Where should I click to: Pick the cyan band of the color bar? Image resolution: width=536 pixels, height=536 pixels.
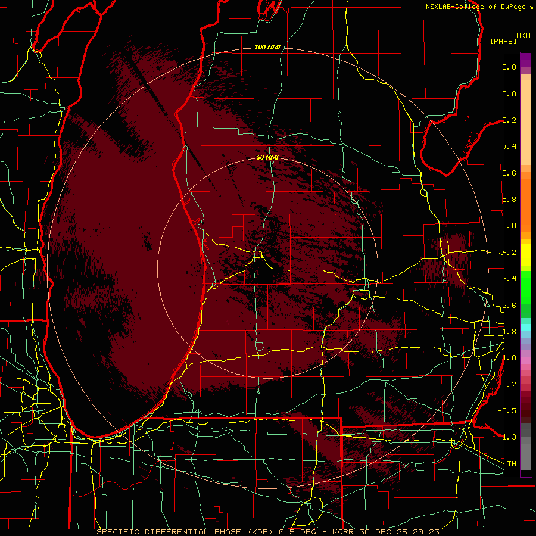click(526, 328)
